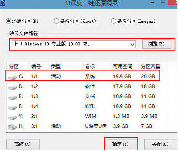Viewport: 179px width, 151px height.
Task: Click the 分区 column header
Action: pyautogui.click(x=14, y=66)
